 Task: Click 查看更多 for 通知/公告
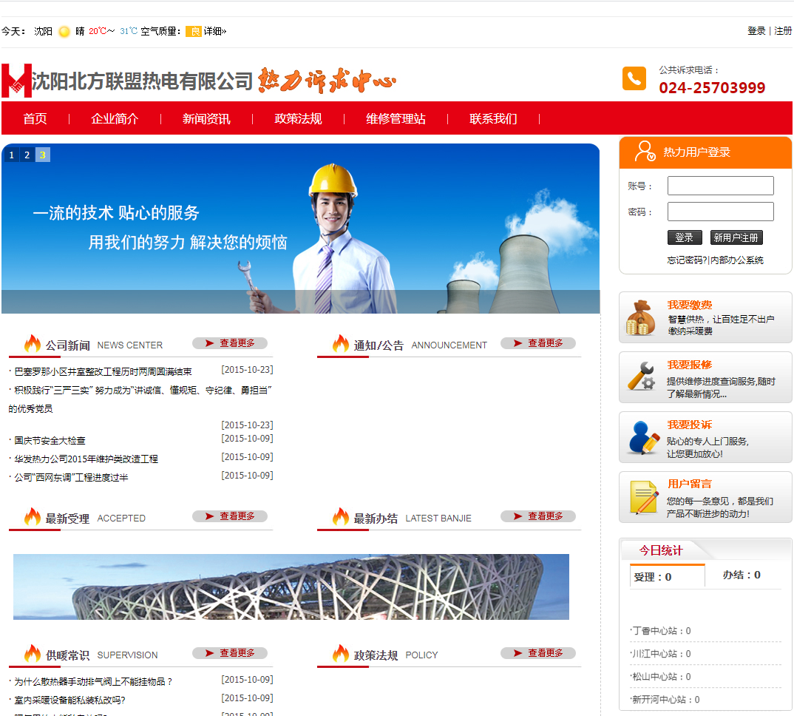(538, 343)
